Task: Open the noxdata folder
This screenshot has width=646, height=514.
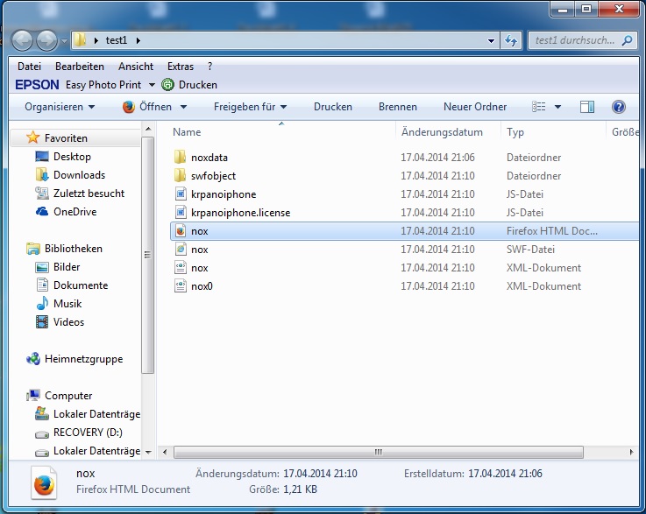Action: [x=209, y=158]
